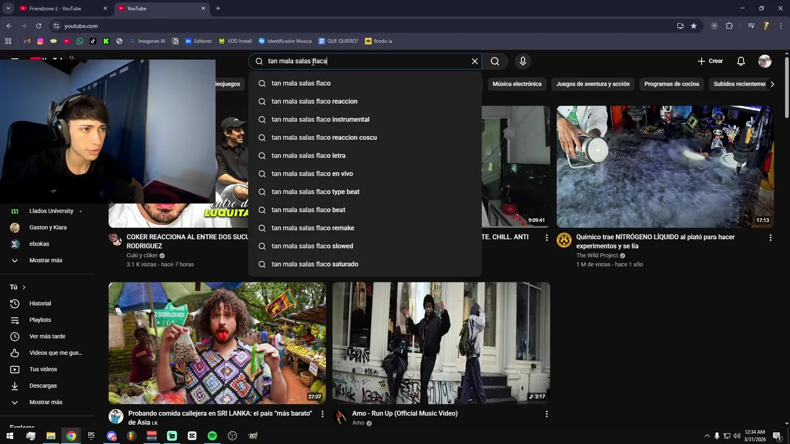Open the tab search dropdown in the tab strip
This screenshot has height=444, width=790.
coord(8,9)
